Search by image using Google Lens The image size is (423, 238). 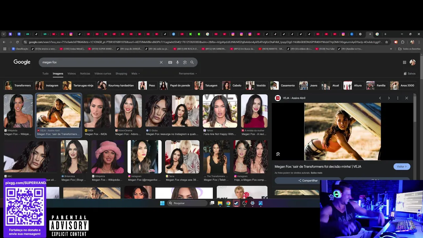click(185, 62)
